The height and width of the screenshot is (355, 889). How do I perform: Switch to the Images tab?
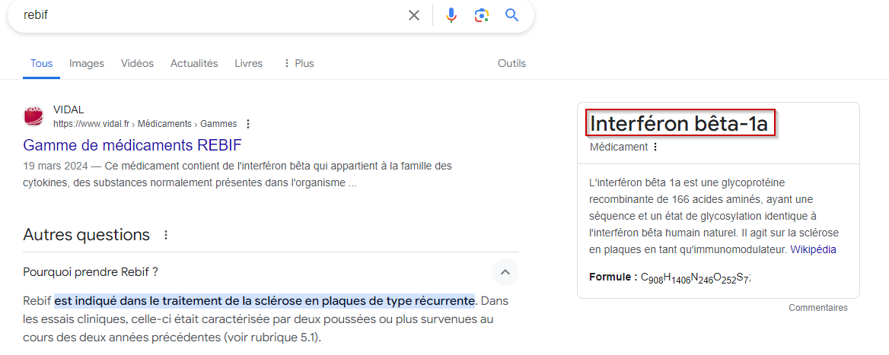click(x=87, y=63)
